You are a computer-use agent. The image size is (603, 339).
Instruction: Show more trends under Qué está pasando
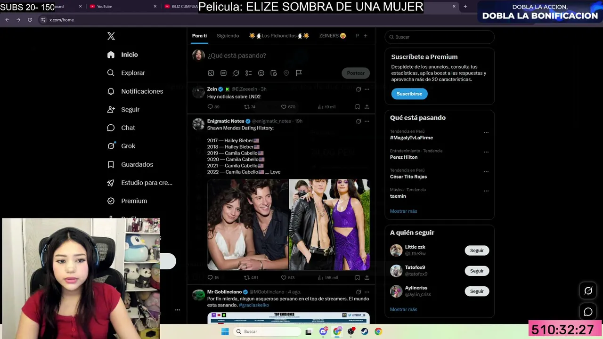(404, 211)
